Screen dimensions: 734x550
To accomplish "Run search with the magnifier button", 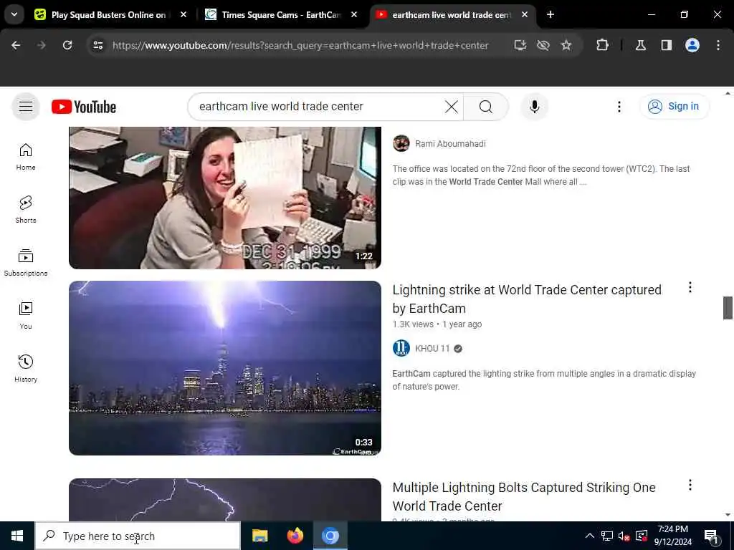I will point(486,107).
